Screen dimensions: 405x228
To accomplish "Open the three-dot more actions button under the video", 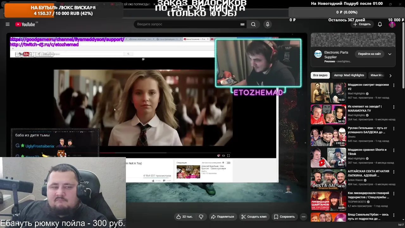I will [x=303, y=217].
